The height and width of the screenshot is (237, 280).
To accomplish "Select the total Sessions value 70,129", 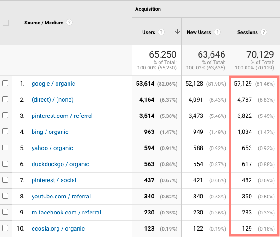I will [x=260, y=54].
